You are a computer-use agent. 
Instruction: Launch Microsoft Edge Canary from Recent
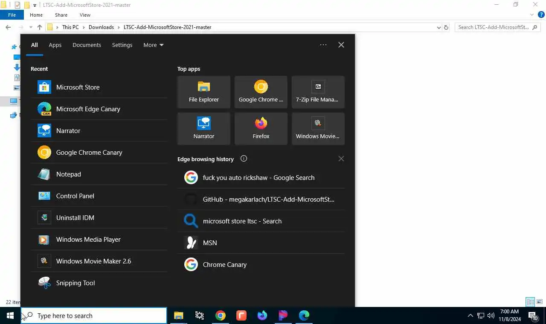tap(99, 109)
